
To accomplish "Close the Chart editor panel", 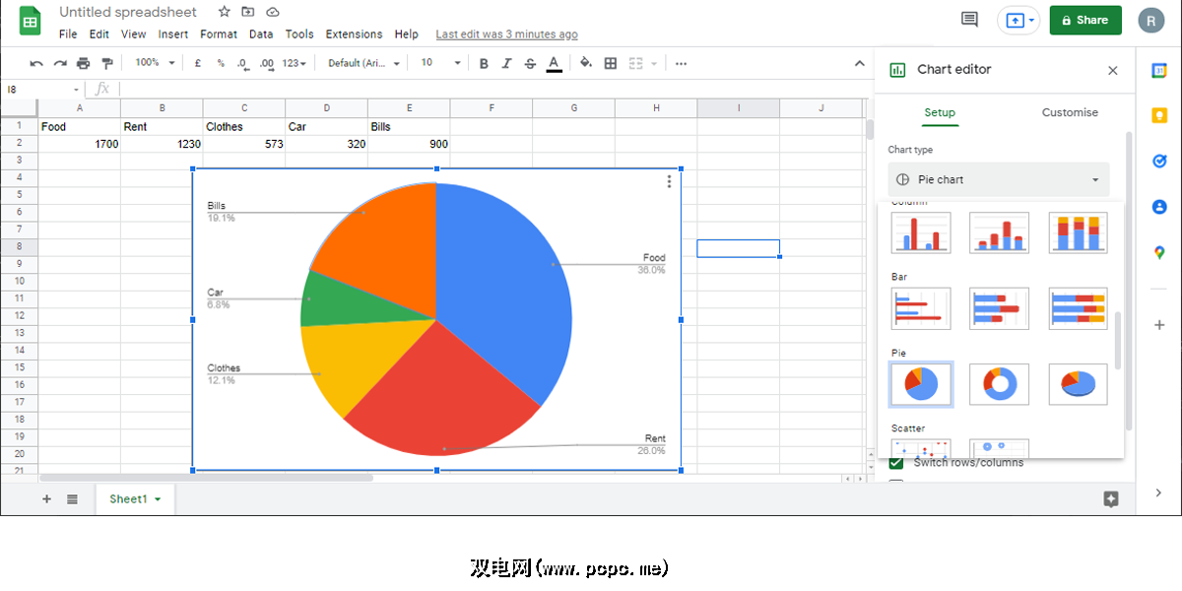I will click(x=1113, y=70).
